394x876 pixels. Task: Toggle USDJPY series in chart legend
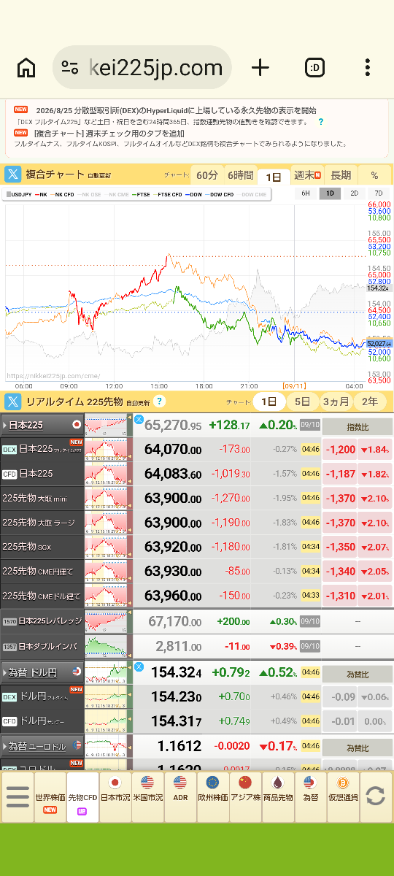point(19,195)
